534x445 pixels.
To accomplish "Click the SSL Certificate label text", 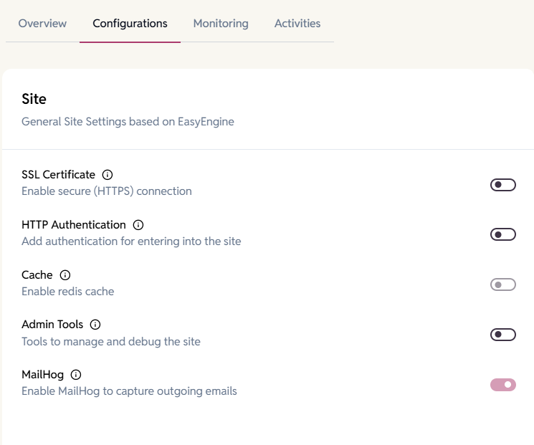I will [x=58, y=175].
